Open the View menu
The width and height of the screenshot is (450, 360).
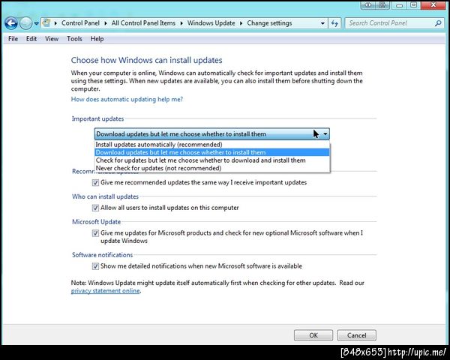52,39
